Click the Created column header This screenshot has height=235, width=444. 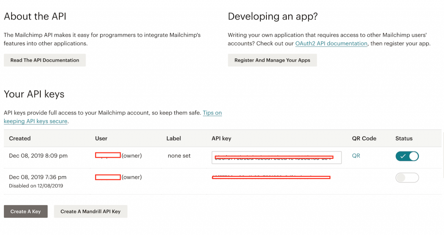point(20,138)
